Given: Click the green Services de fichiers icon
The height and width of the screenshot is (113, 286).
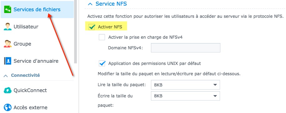Looking at the screenshot, I should 8,10.
